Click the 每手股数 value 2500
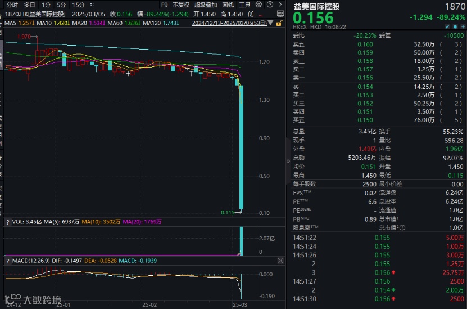 point(369,184)
